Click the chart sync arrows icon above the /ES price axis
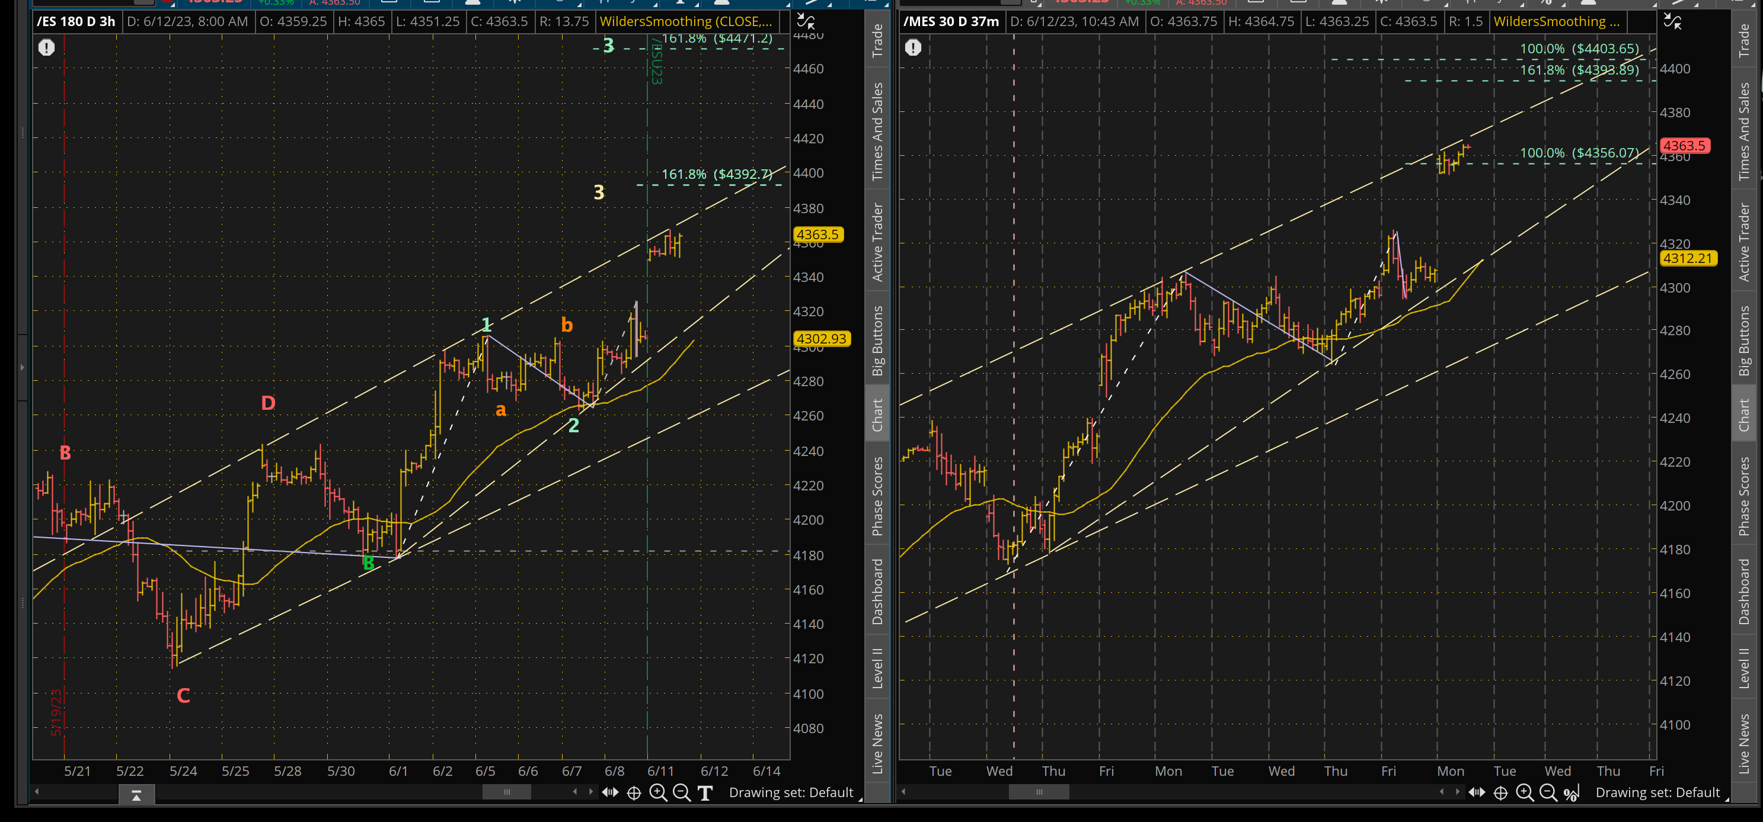The width and height of the screenshot is (1763, 822). point(806,21)
